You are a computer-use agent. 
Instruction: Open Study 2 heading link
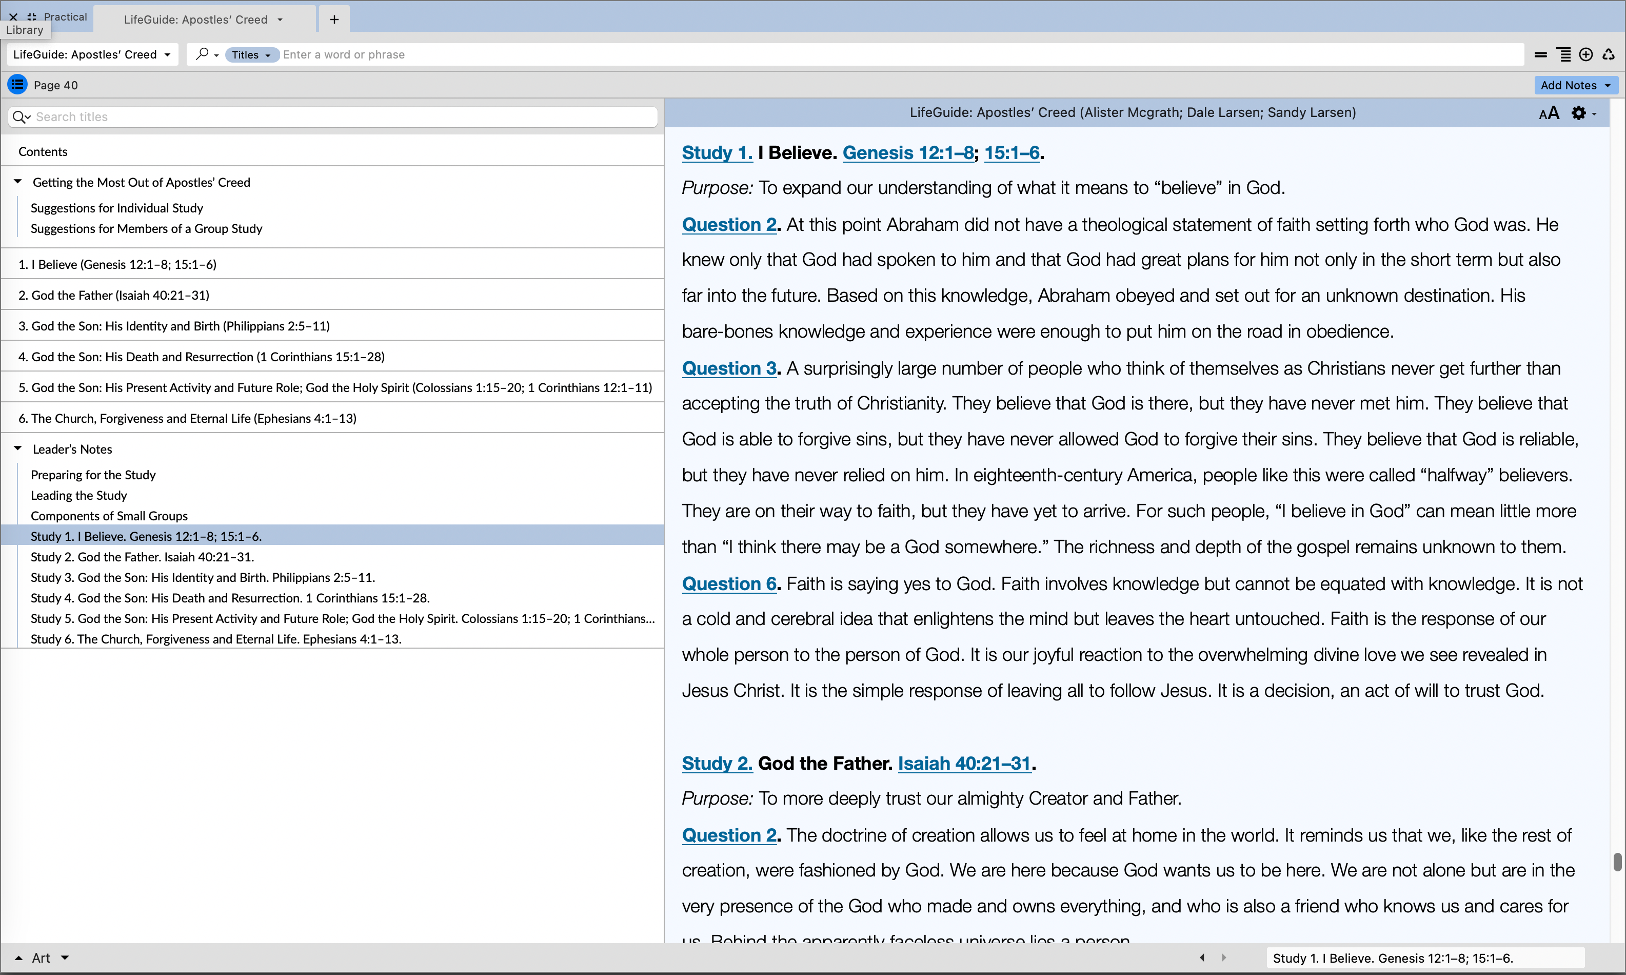(717, 763)
